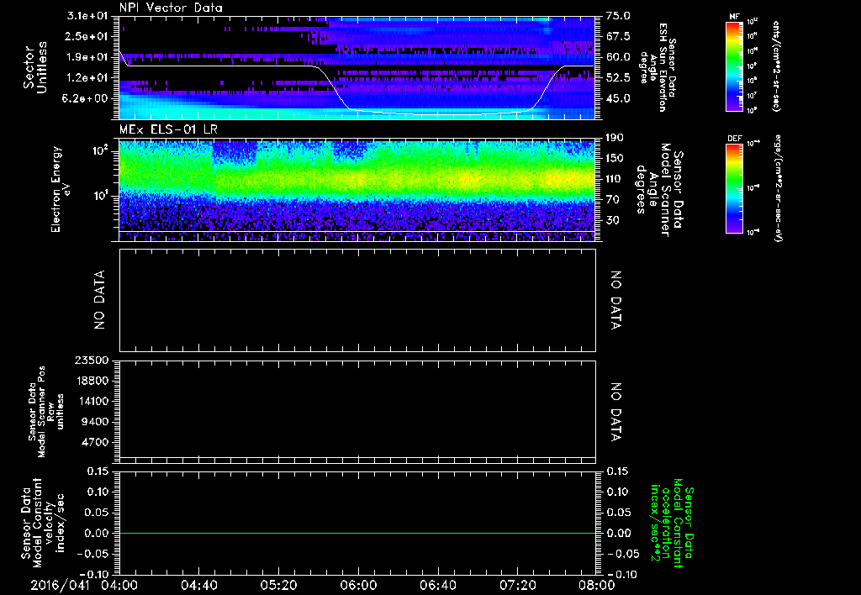Select the 04:40 time axis label
Screen dimensions: 861x595
click(199, 584)
